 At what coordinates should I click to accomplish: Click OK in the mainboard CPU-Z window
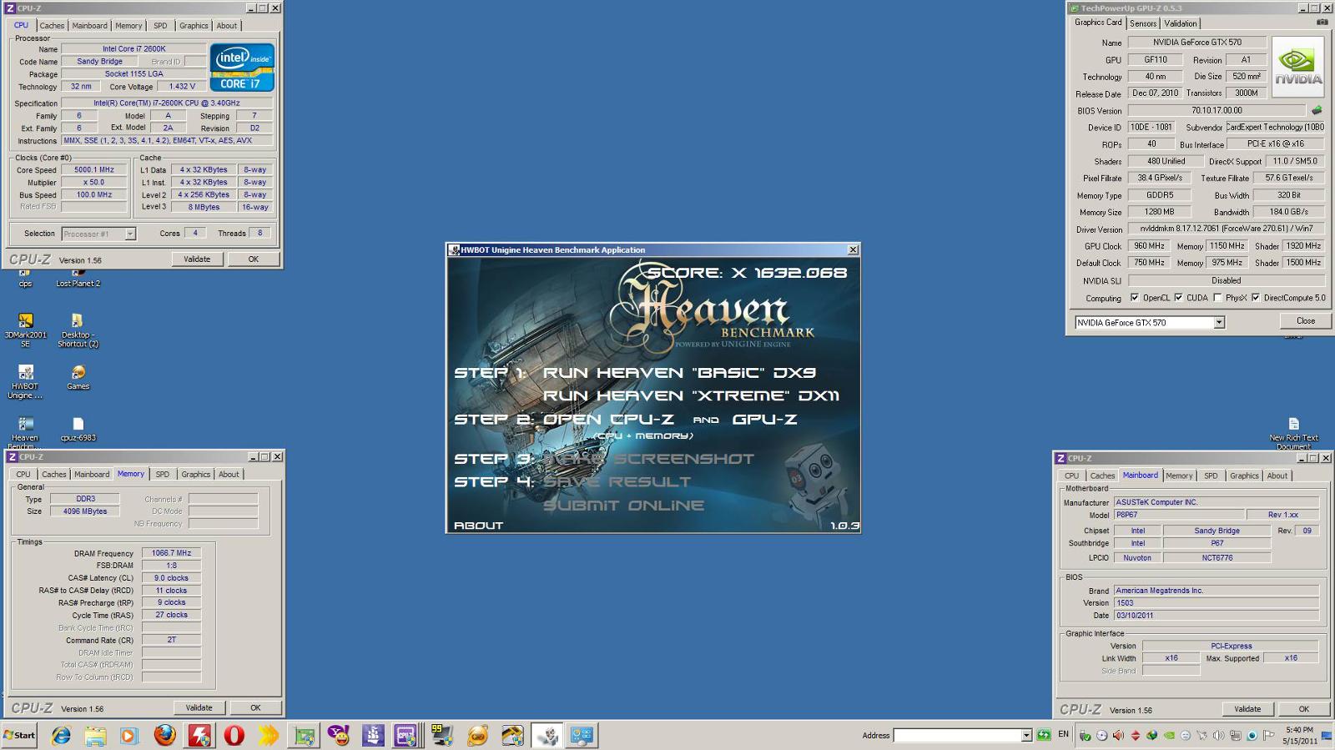click(x=1303, y=710)
